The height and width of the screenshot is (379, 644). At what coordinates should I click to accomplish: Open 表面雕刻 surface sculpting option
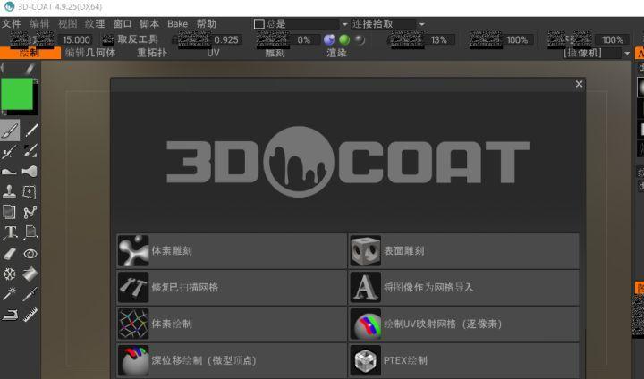(x=464, y=251)
